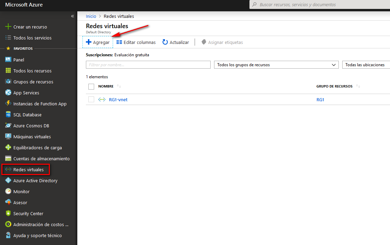Click the Ayuda y soporte técnico icon
This screenshot has height=245, width=390.
pos(8,235)
